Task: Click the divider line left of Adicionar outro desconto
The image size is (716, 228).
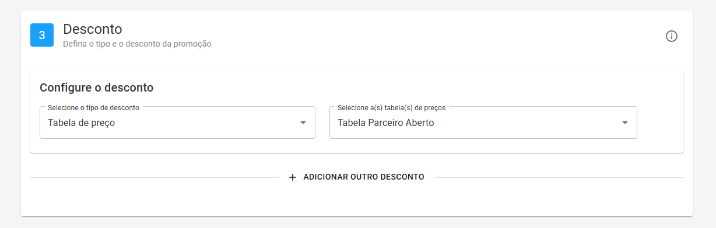Action: click(x=155, y=177)
